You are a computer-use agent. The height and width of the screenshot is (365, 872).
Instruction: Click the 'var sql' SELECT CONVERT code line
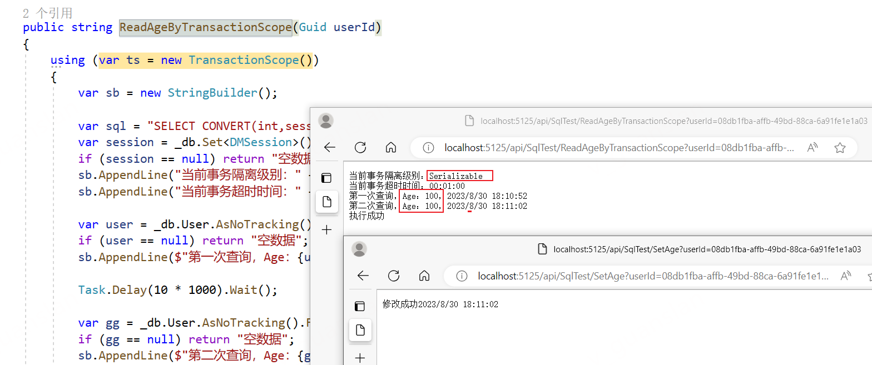point(194,126)
